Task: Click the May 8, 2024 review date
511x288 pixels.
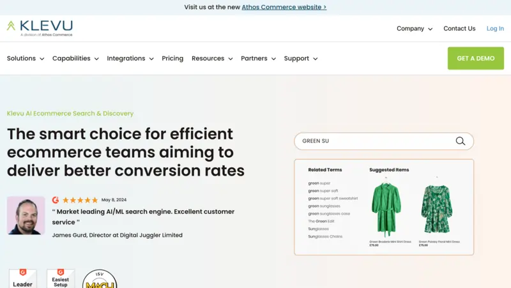Action: tap(114, 200)
